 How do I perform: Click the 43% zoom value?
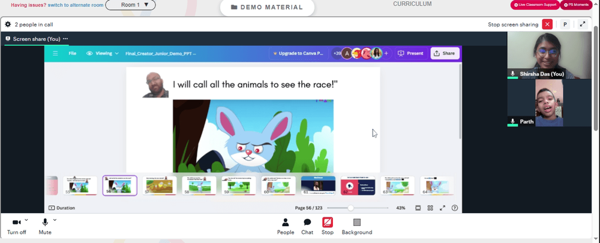pyautogui.click(x=401, y=208)
